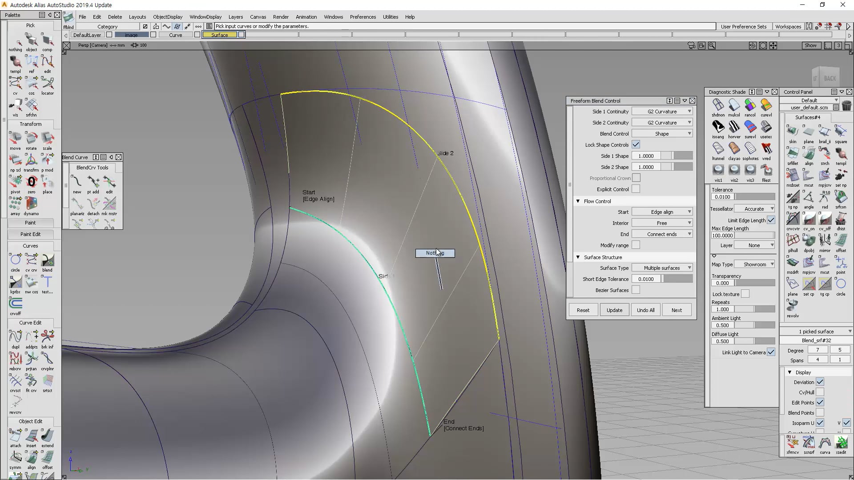Open the Render menu
The height and width of the screenshot is (480, 854).
click(281, 17)
